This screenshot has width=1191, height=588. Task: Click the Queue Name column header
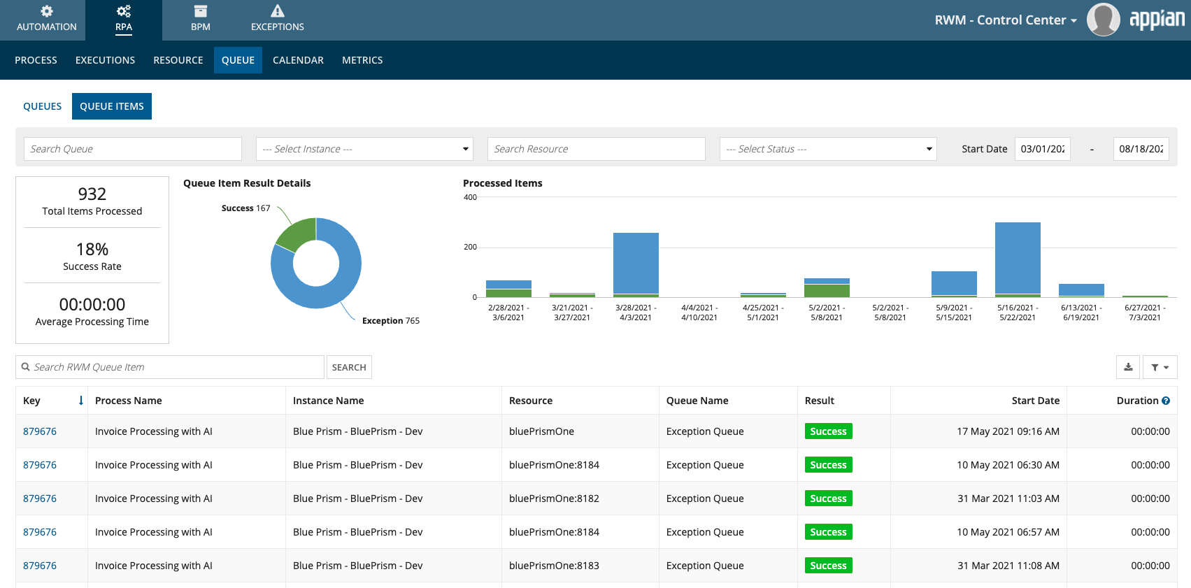tap(697, 401)
